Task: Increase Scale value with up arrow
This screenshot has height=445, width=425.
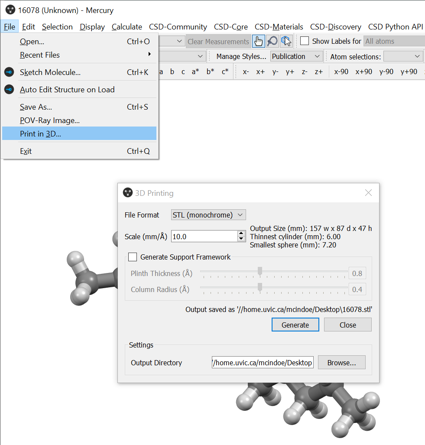Action: [241, 233]
